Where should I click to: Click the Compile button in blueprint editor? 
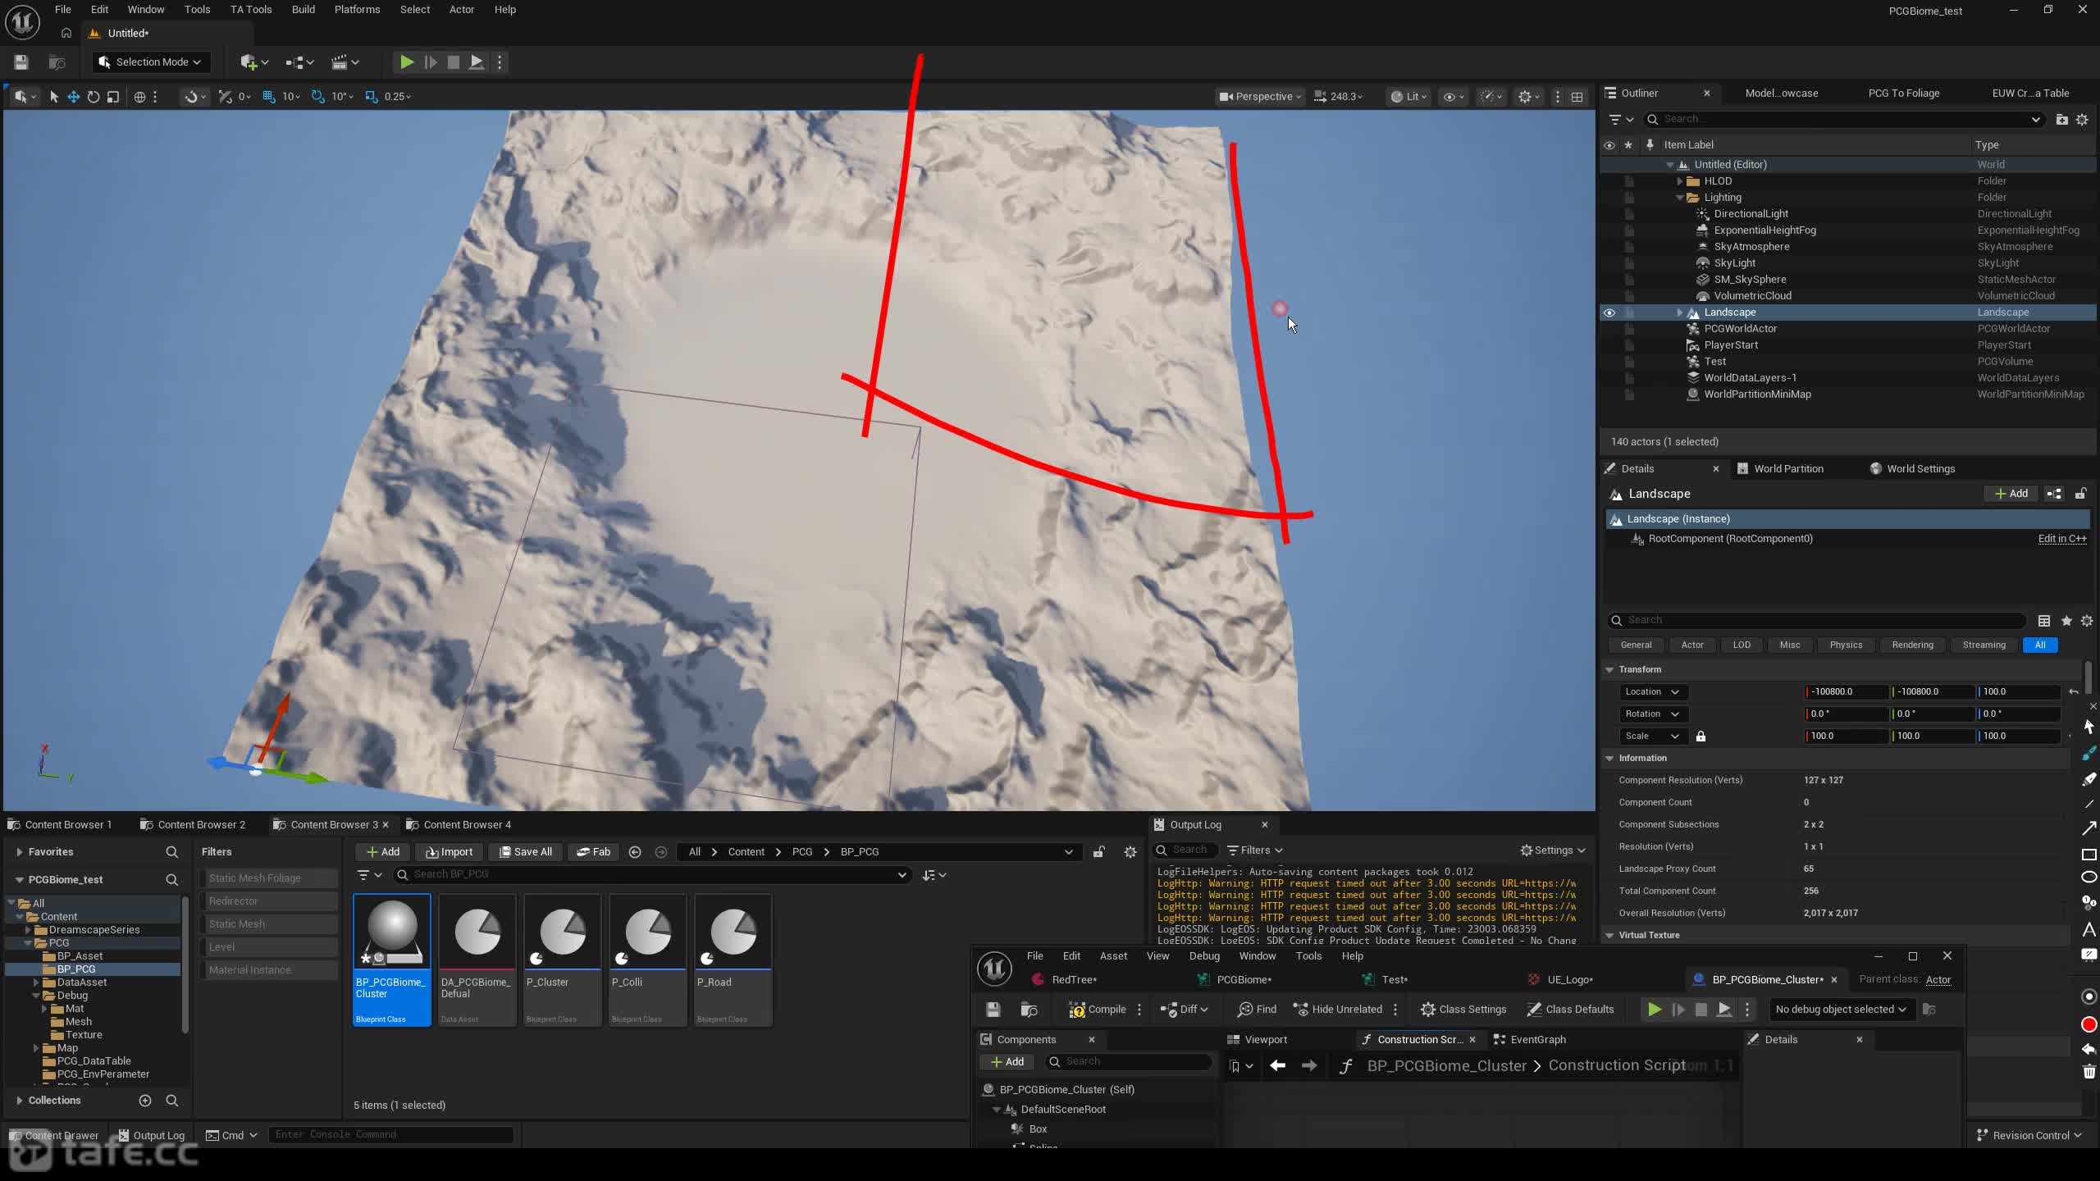(x=1097, y=1010)
